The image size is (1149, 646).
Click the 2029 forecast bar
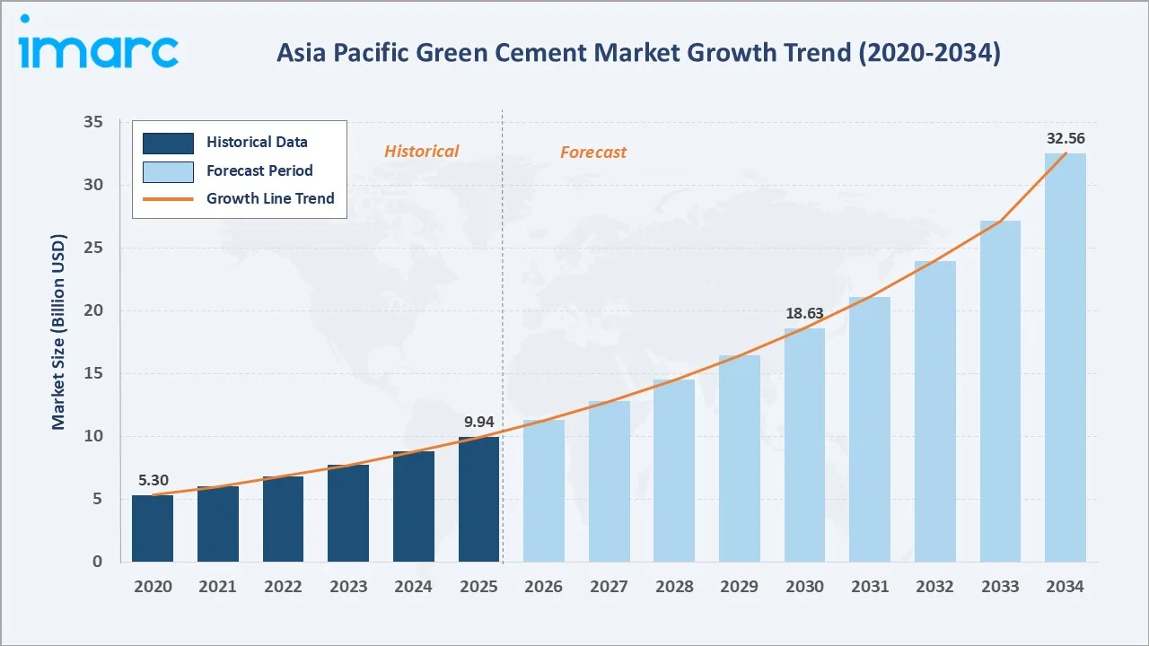(x=740, y=458)
